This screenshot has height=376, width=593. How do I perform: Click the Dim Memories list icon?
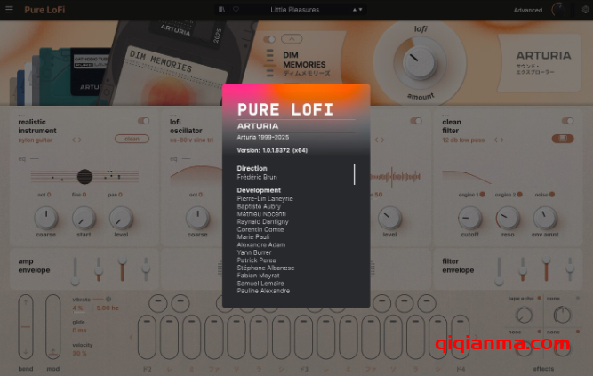pyautogui.click(x=269, y=63)
